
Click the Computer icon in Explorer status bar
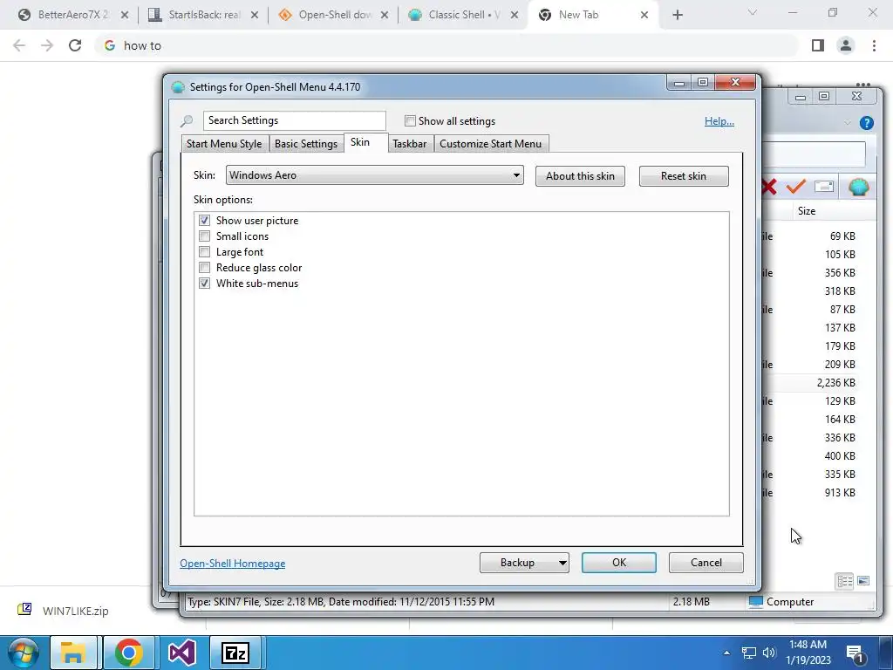756,602
